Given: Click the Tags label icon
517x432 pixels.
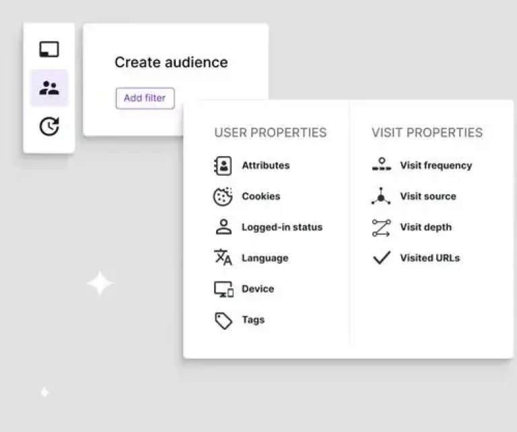Looking at the screenshot, I should pos(223,320).
